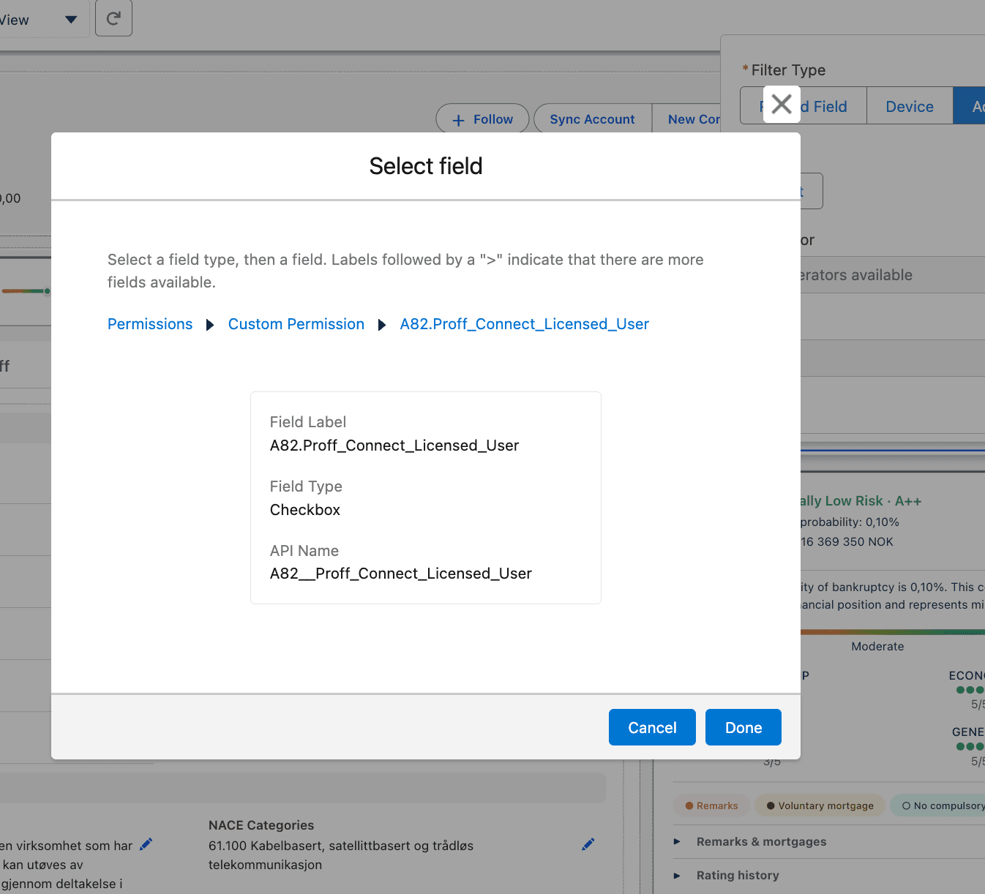
Task: Click Voluntary mortgage badge
Action: [820, 805]
